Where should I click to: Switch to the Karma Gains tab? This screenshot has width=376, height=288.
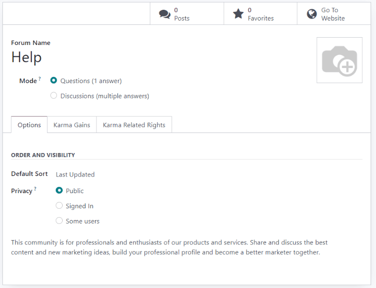[71, 125]
